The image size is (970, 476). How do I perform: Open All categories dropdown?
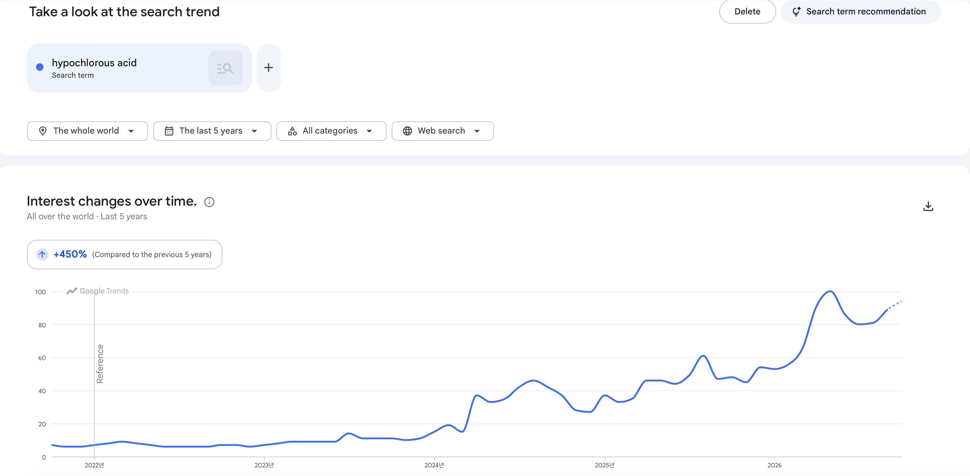click(x=332, y=131)
